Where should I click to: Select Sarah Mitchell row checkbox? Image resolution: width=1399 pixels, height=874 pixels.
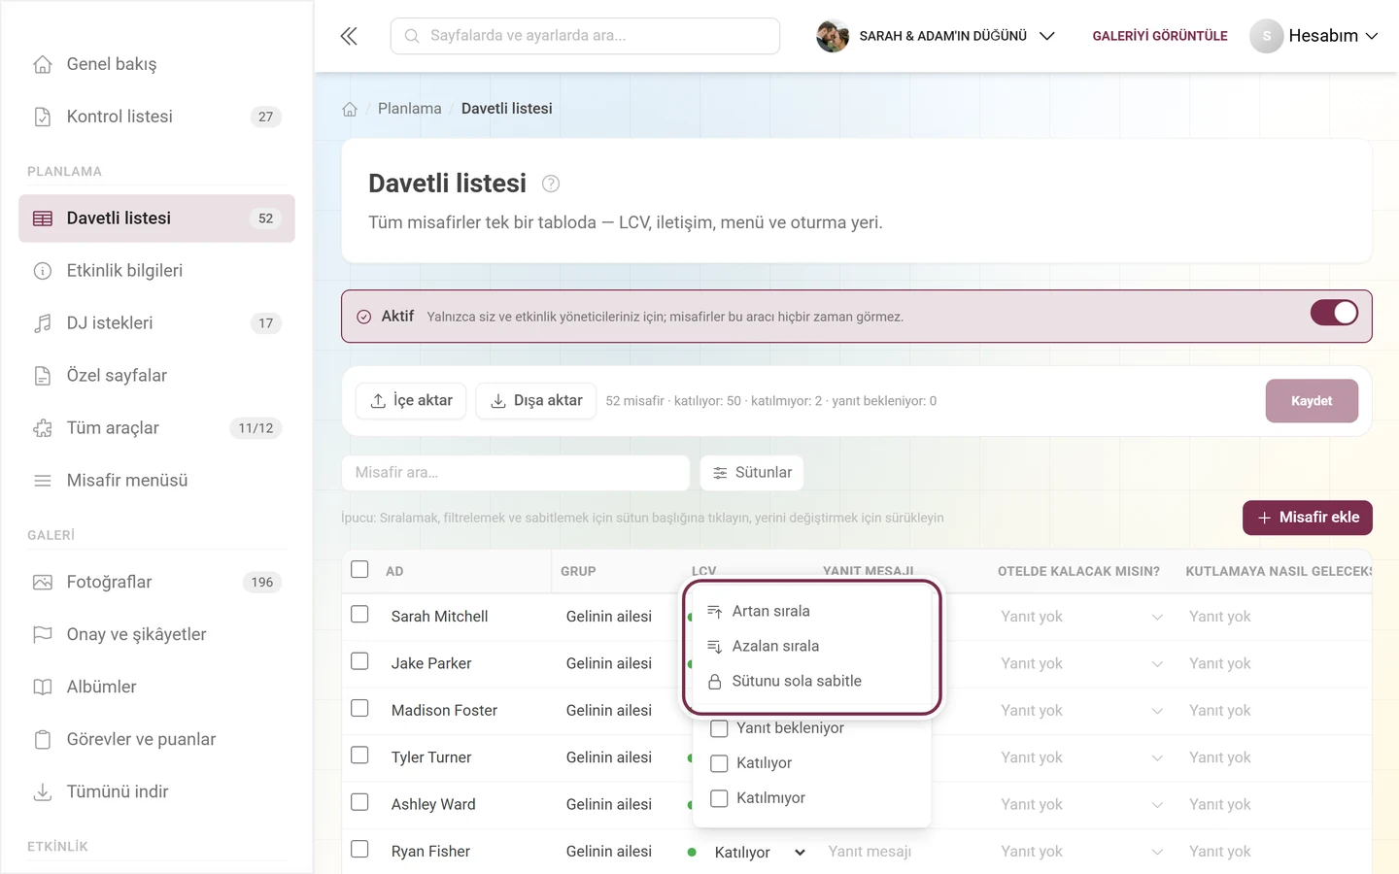click(359, 615)
